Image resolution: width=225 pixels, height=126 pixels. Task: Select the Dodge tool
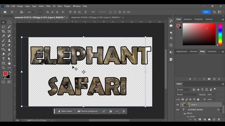point(3,54)
